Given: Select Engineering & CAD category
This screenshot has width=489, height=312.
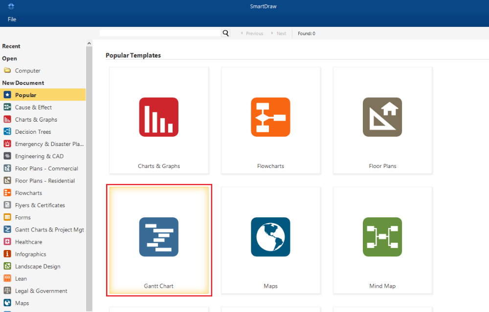Looking at the screenshot, I should click(x=39, y=156).
